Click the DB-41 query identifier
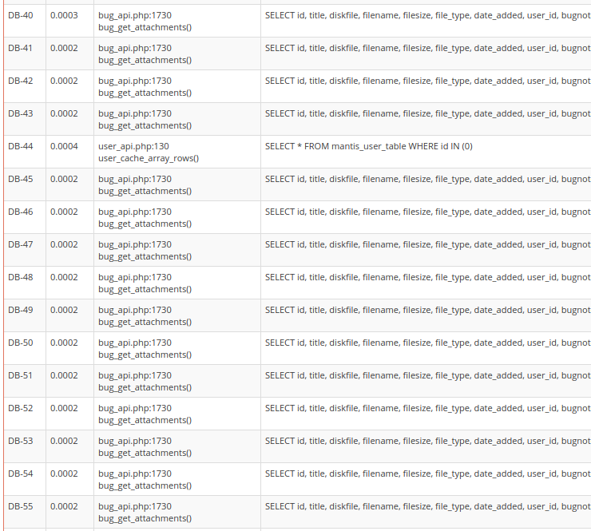This screenshot has height=531, width=591. coord(21,48)
